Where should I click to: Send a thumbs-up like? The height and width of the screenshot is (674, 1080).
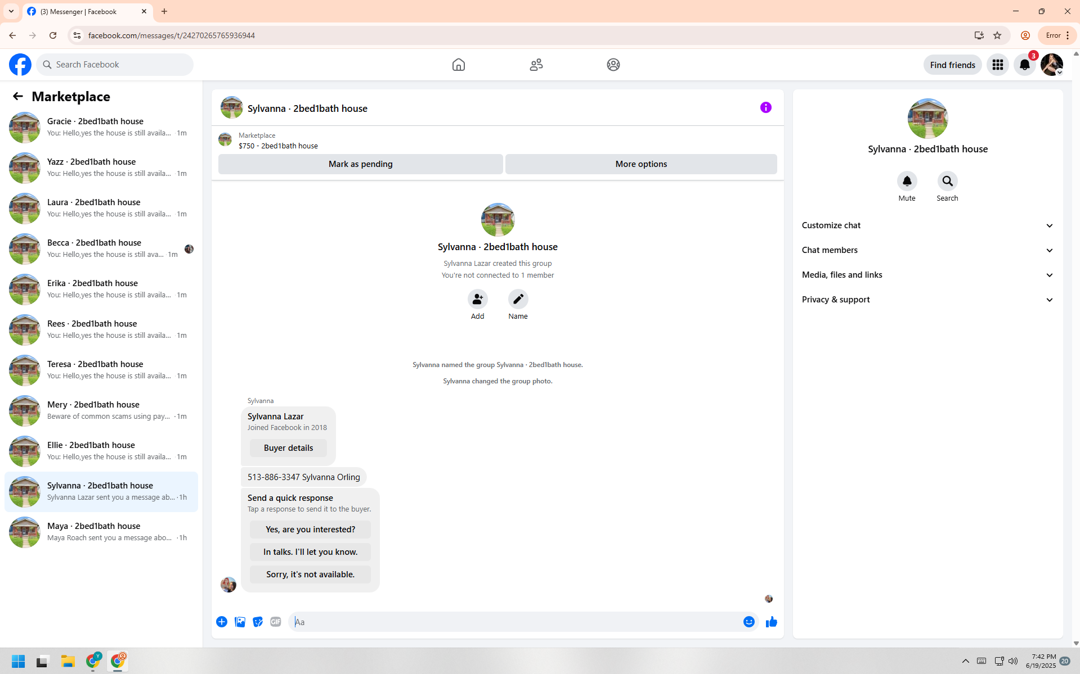click(771, 622)
